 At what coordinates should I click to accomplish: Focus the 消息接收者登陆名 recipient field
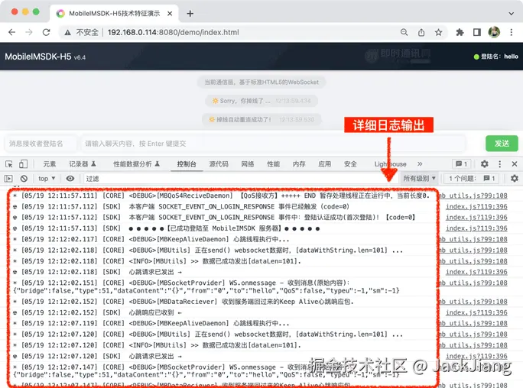[41, 144]
